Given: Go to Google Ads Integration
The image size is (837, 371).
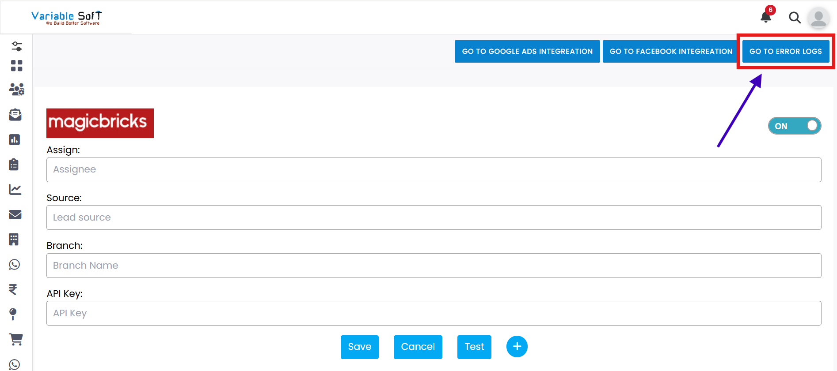Looking at the screenshot, I should pyautogui.click(x=527, y=52).
